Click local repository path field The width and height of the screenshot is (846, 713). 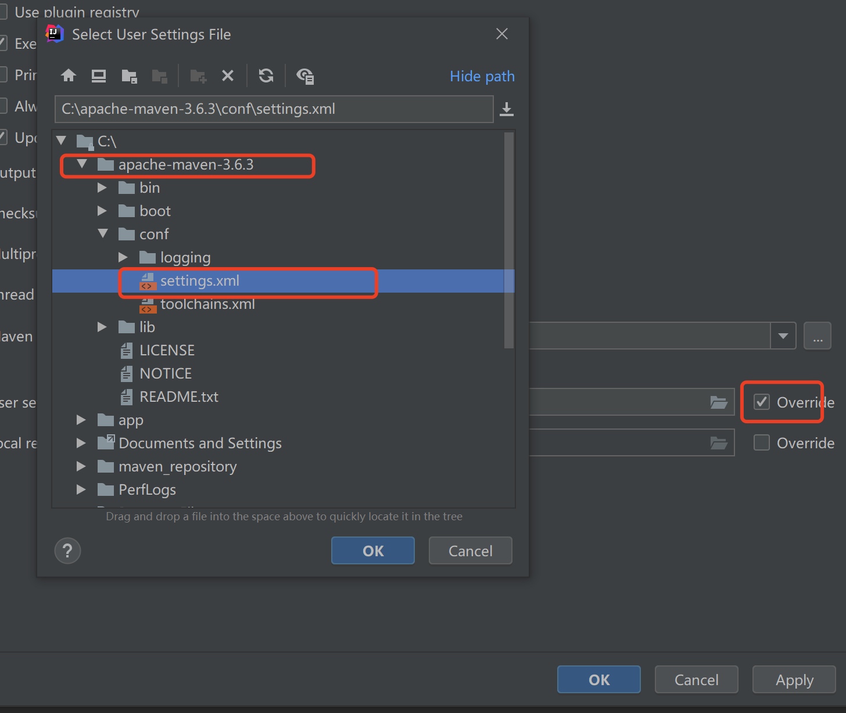pos(632,442)
